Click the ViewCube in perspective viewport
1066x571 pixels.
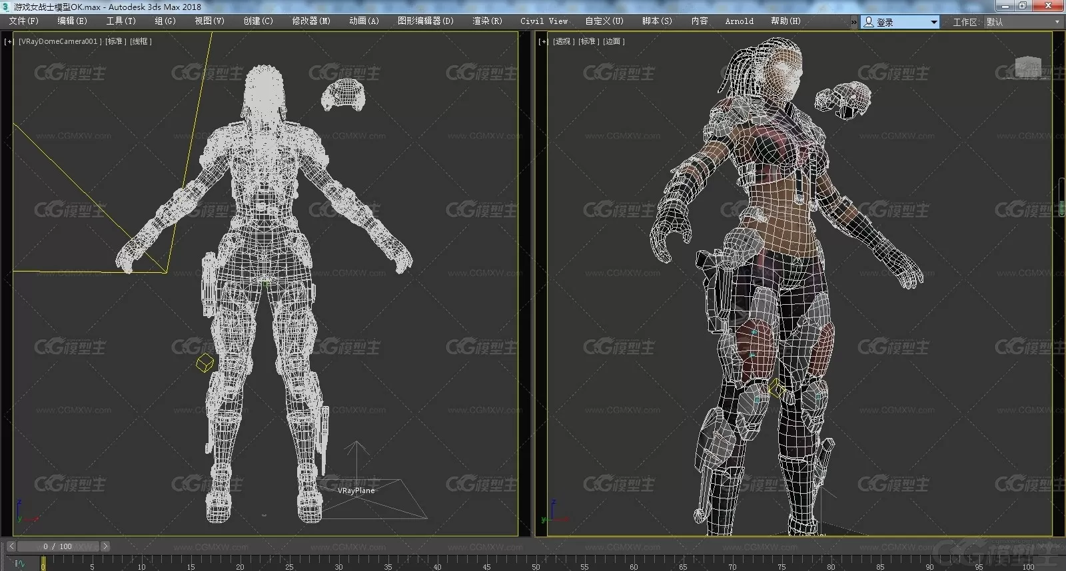click(1027, 67)
